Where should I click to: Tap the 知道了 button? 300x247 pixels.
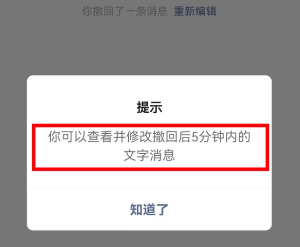(149, 210)
